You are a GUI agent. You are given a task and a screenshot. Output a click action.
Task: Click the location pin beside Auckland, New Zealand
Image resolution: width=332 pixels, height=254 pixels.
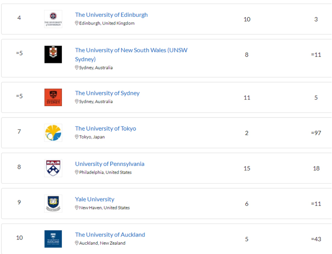click(77, 243)
